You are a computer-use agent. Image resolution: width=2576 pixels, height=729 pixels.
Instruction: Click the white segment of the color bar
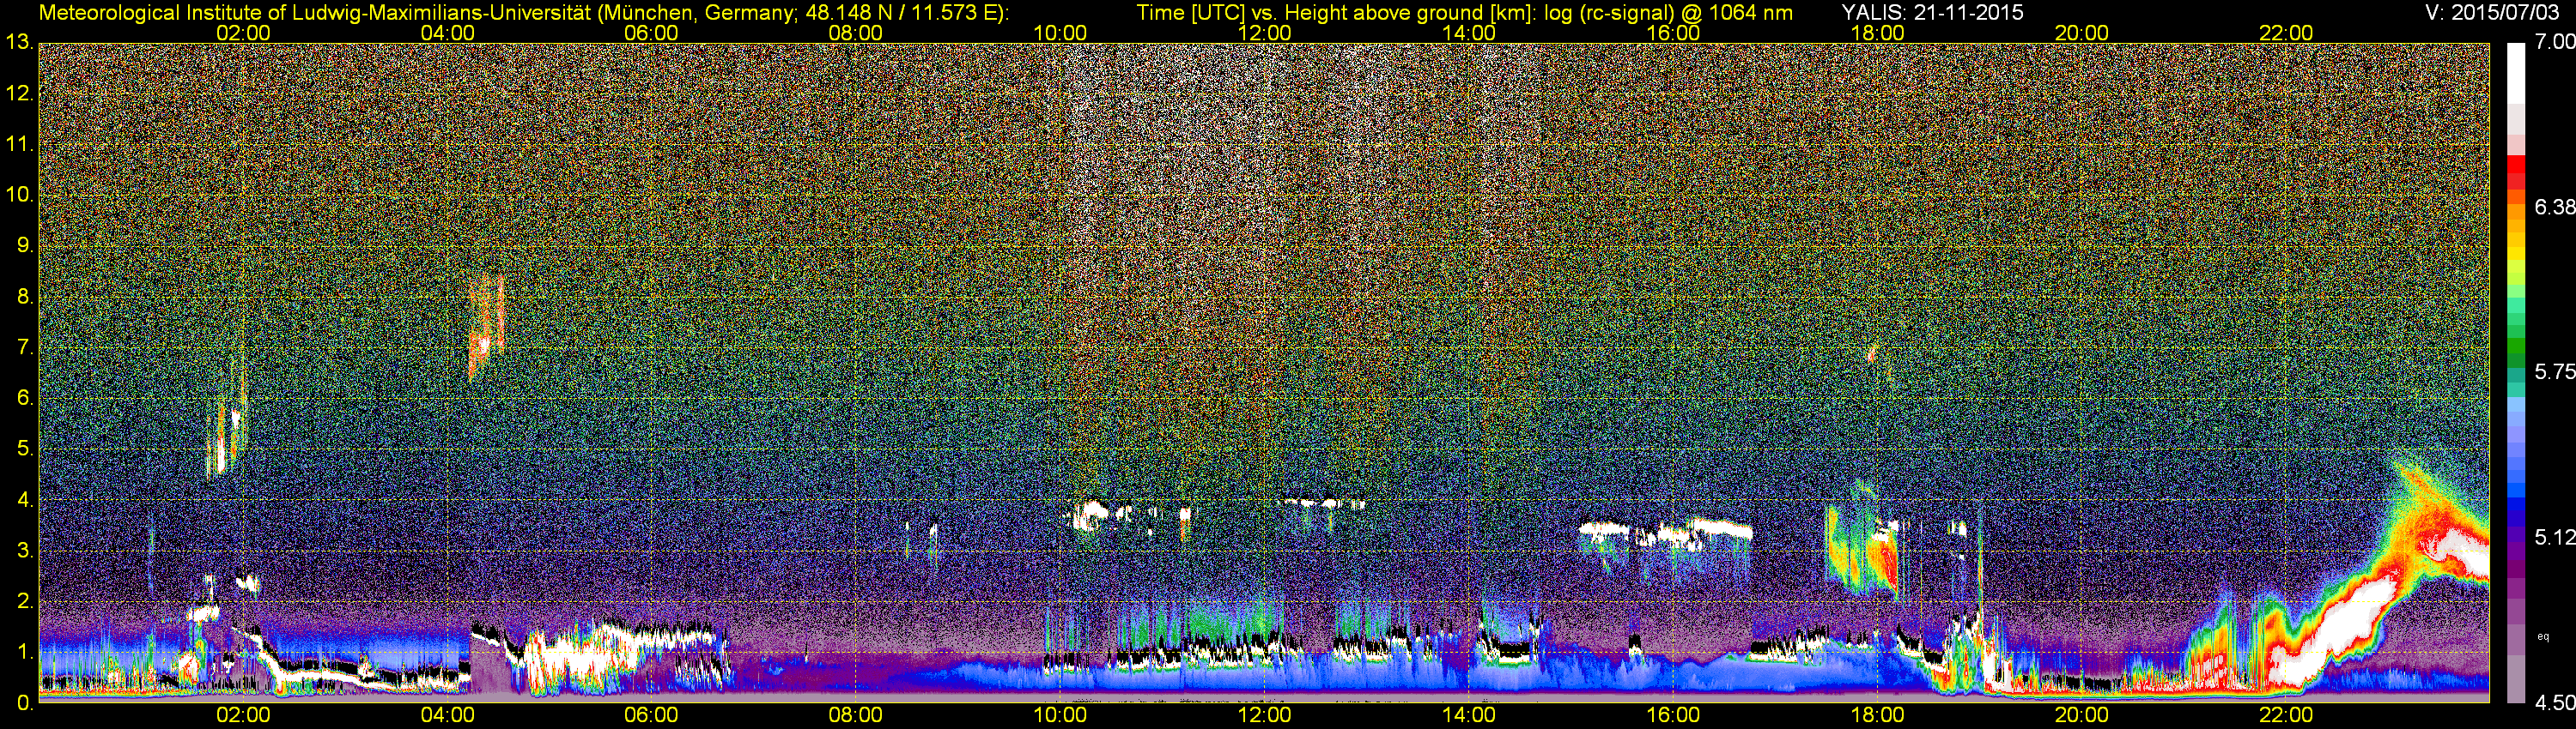pos(2515,72)
